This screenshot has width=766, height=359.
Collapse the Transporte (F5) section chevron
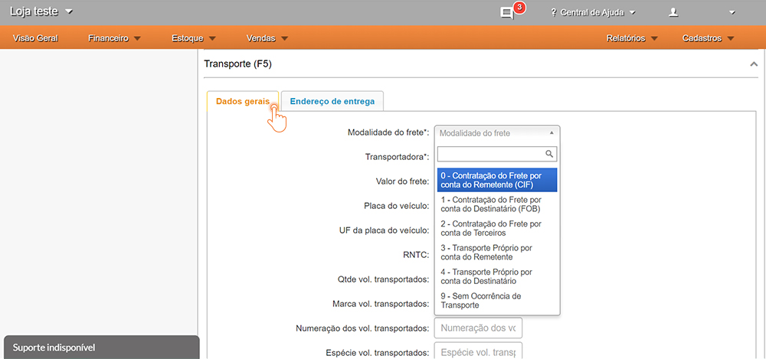pos(754,65)
